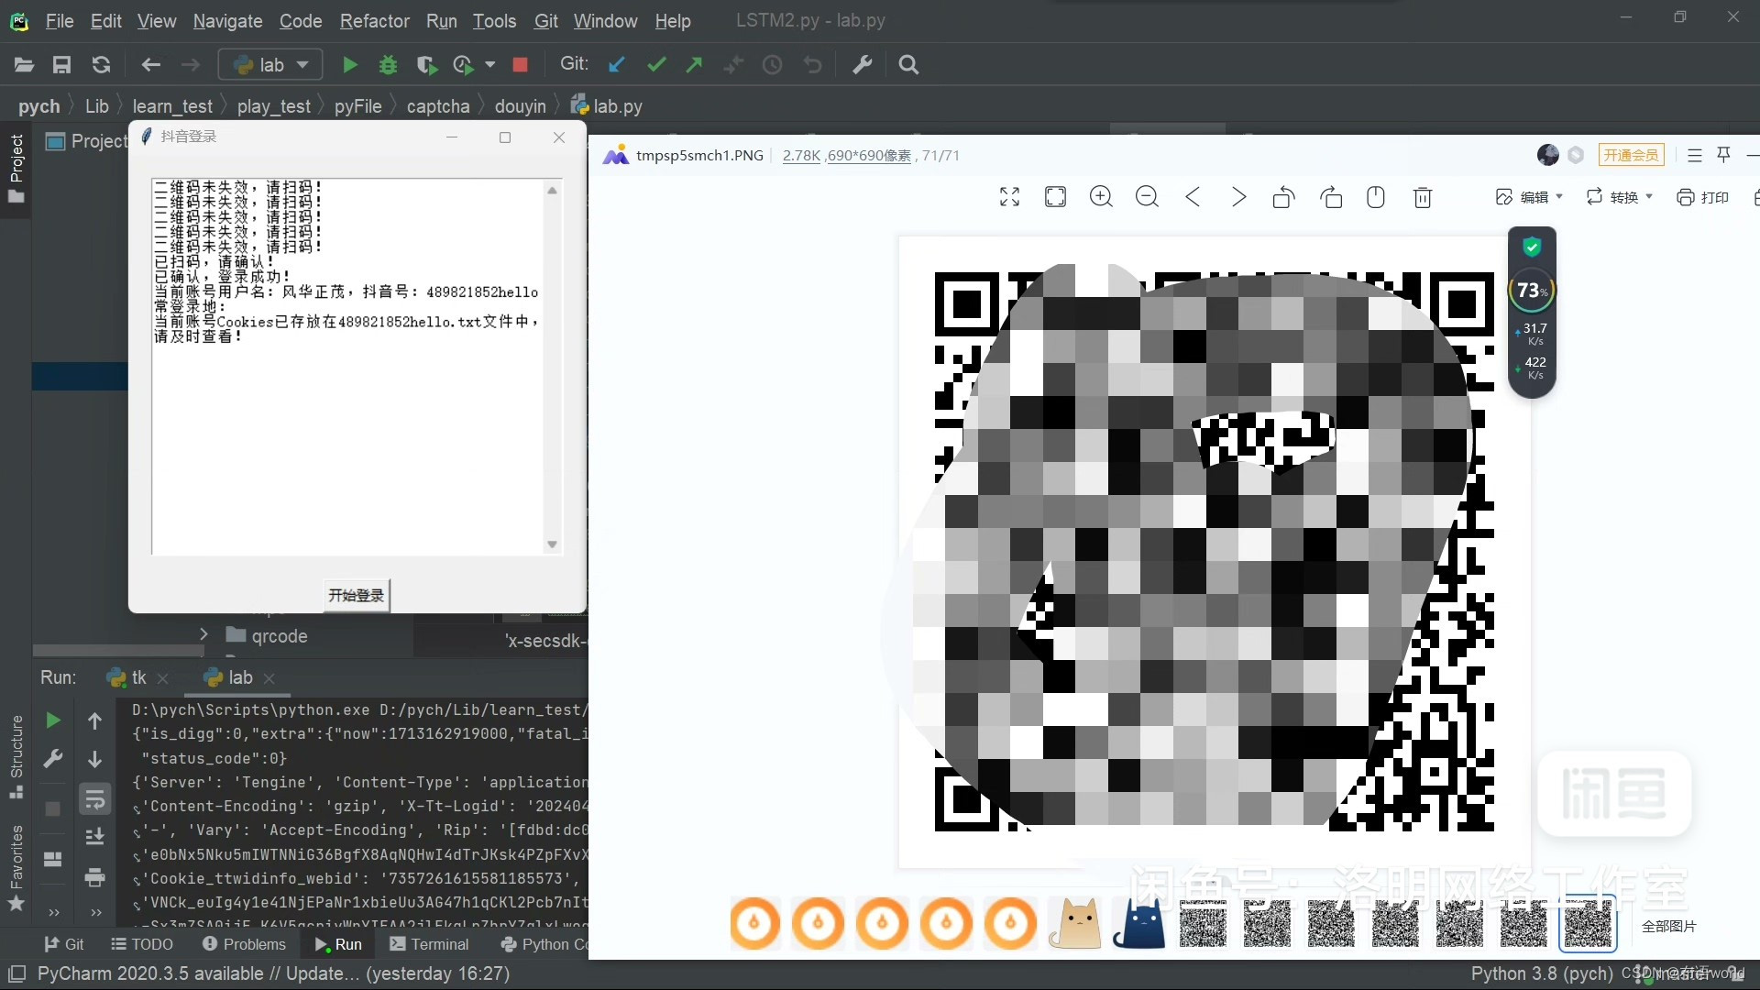Open the lab run configuration dropdown
Screen dimensions: 1760x990
pos(270,65)
